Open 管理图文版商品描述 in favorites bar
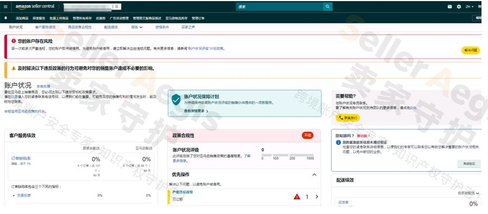Viewport: 488px width, 214px height. [x=147, y=18]
